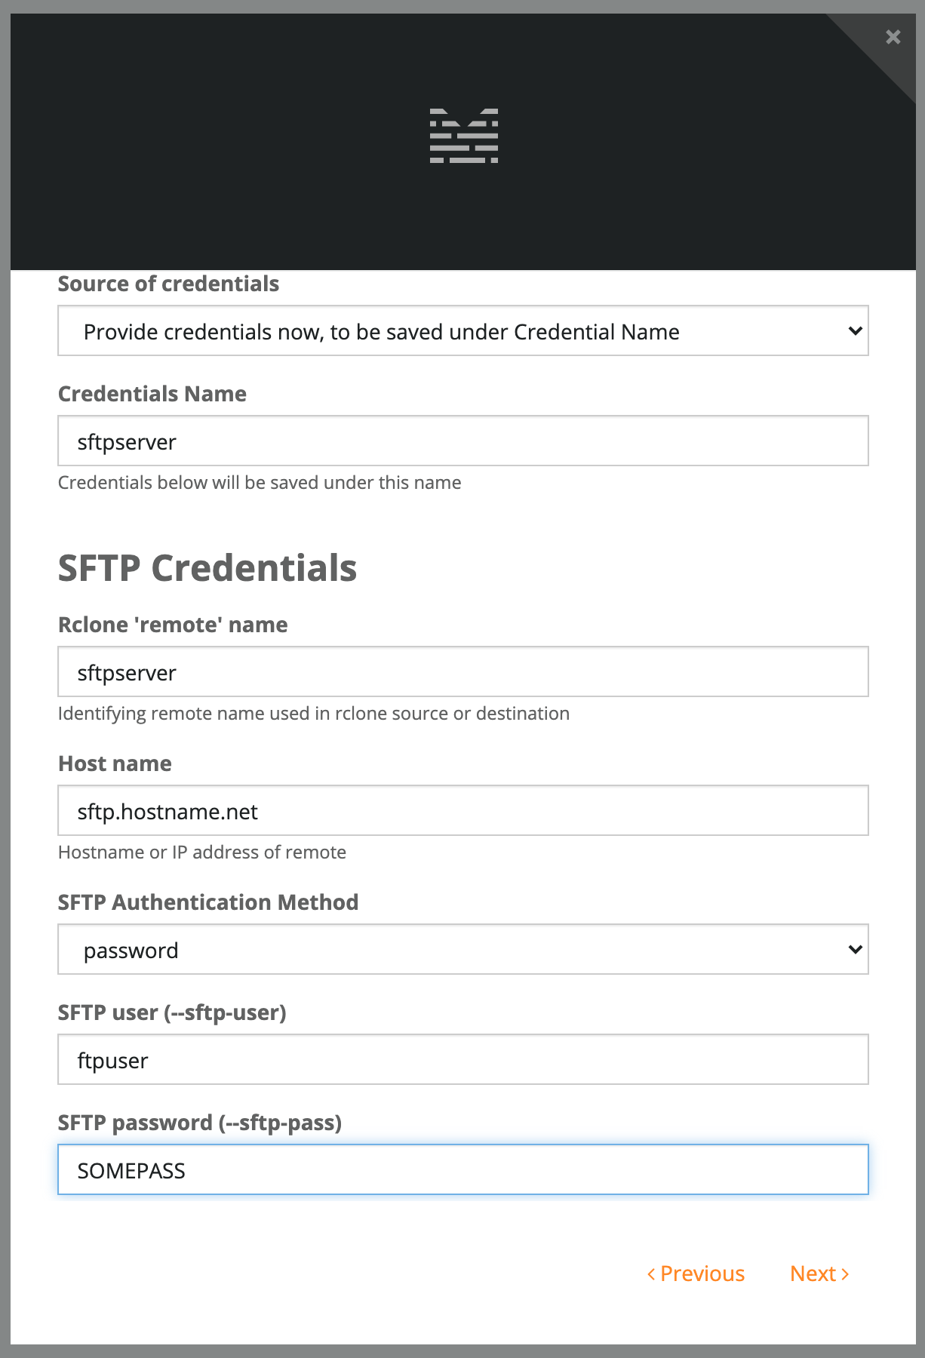Click the Host name field label
925x1358 pixels.
[x=115, y=763]
